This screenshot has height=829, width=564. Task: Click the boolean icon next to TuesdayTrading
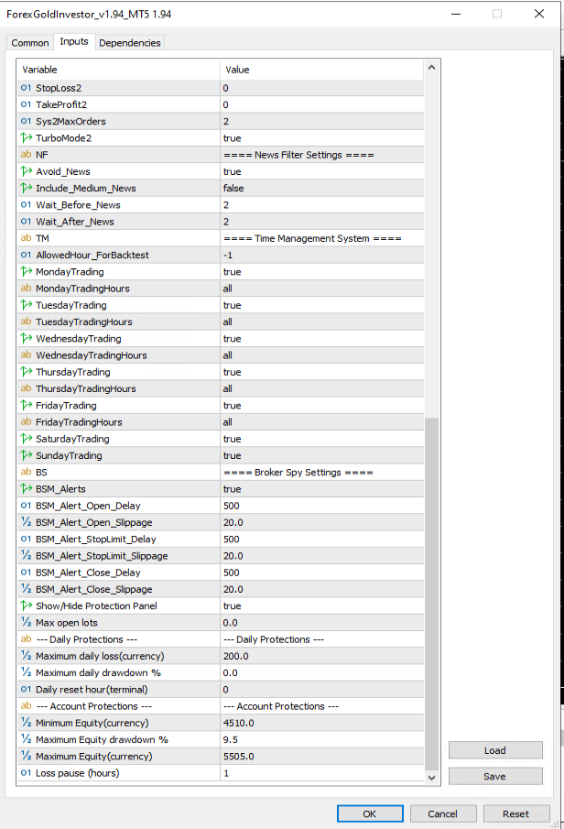click(x=26, y=305)
